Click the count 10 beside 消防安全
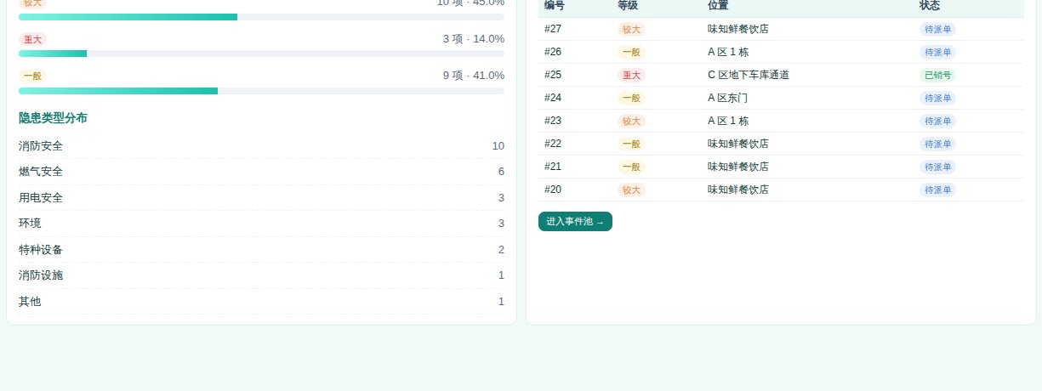 pyautogui.click(x=498, y=146)
